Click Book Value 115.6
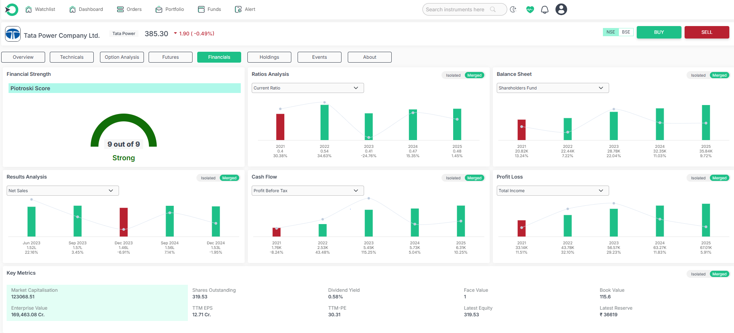Screen dimensions: 734x333 pos(605,297)
